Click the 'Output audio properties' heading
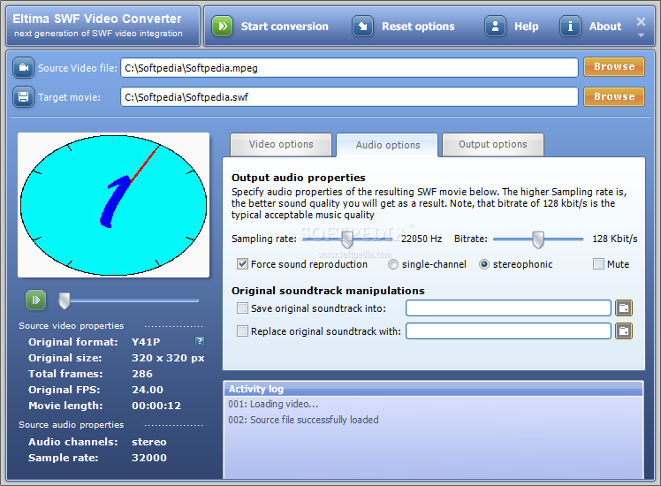The width and height of the screenshot is (661, 486). (x=299, y=178)
